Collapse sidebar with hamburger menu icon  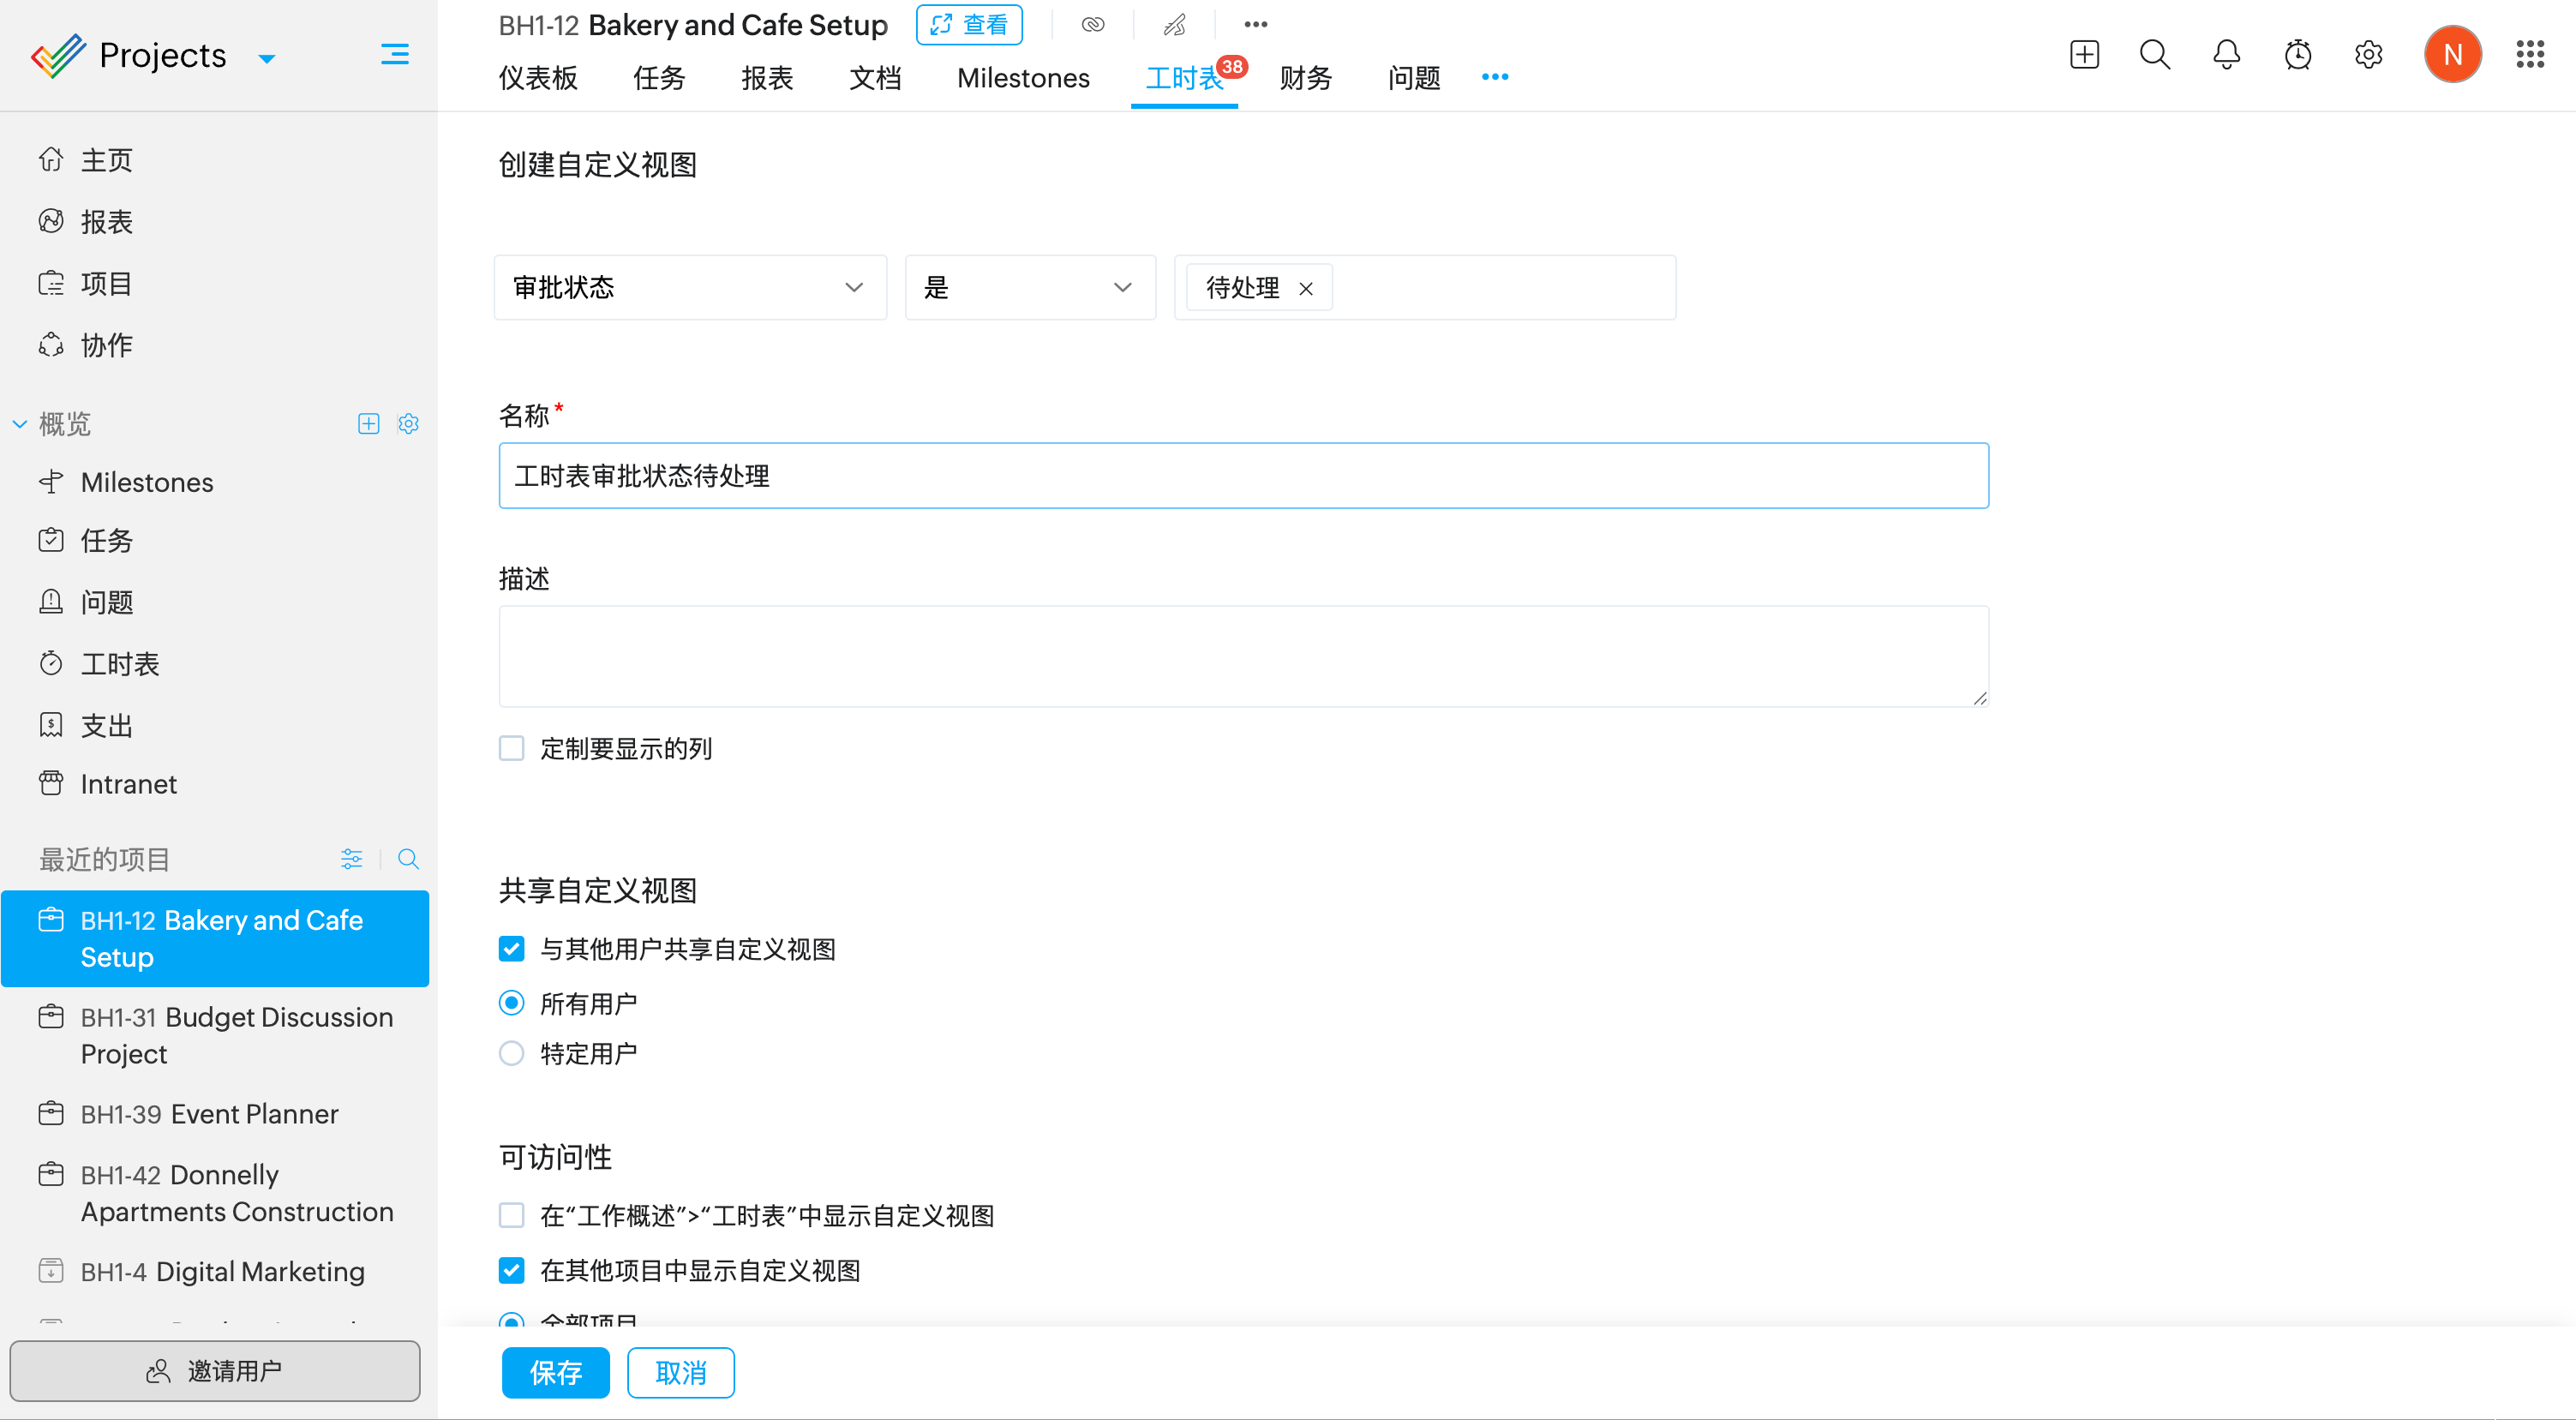pyautogui.click(x=394, y=54)
